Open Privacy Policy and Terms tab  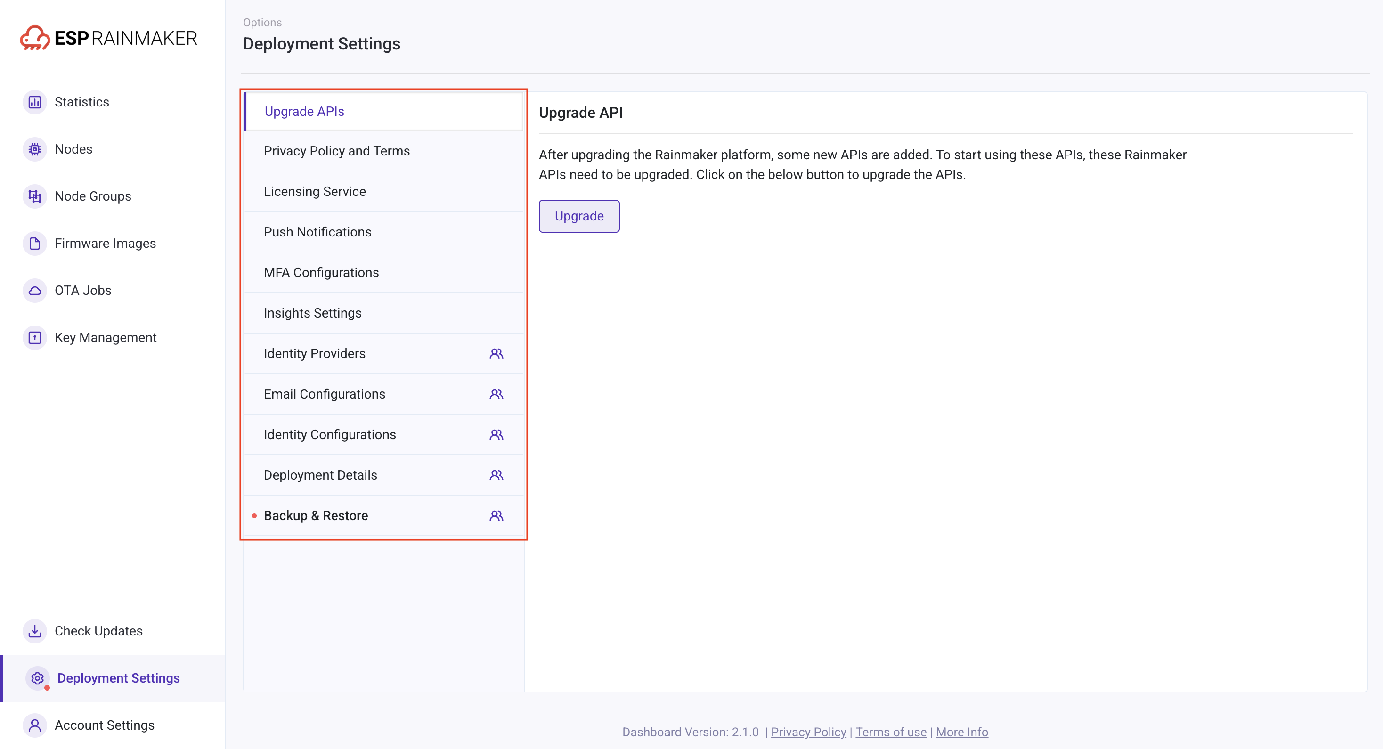pos(337,151)
